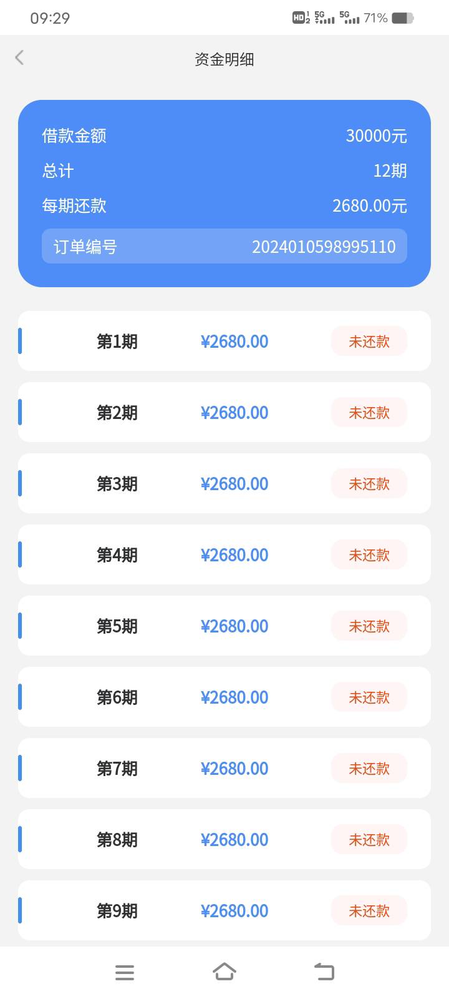This screenshot has height=999, width=449.
Task: Tap the clock showing 09:29
Action: click(50, 18)
